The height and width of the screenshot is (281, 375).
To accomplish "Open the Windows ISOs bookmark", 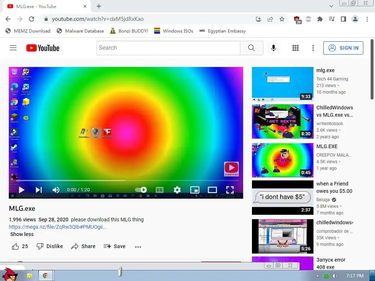I will pos(174,31).
